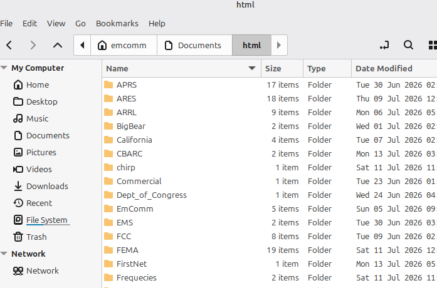
Task: Select the CBARC folder row
Action: pyautogui.click(x=270, y=153)
